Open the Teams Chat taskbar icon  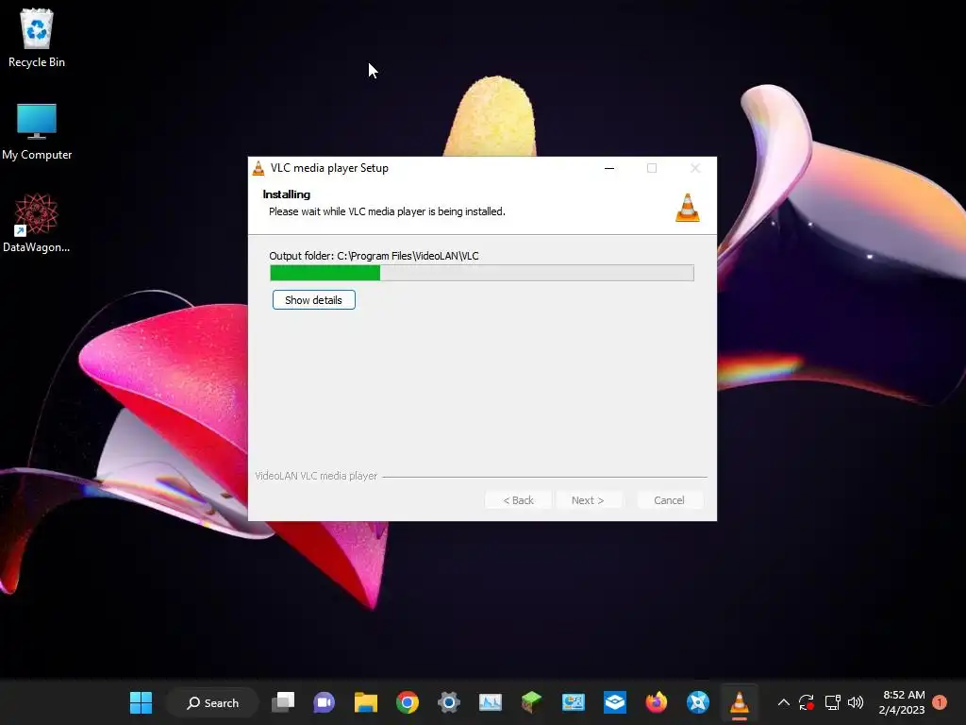point(325,702)
